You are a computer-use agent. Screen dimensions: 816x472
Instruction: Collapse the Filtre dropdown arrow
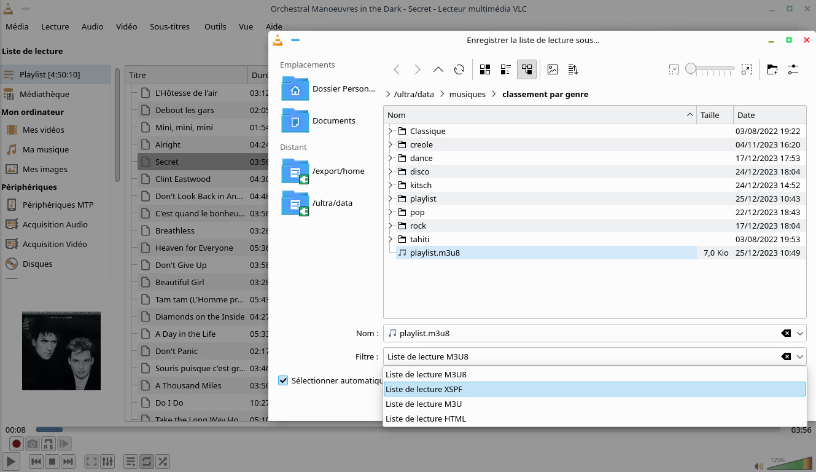(x=800, y=356)
